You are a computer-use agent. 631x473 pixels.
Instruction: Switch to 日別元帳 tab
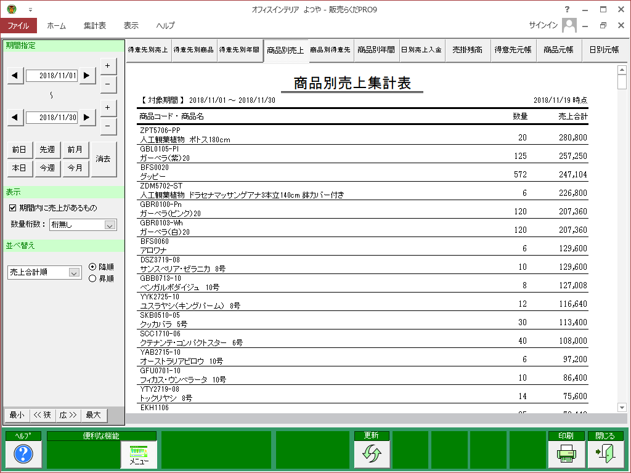pyautogui.click(x=605, y=51)
